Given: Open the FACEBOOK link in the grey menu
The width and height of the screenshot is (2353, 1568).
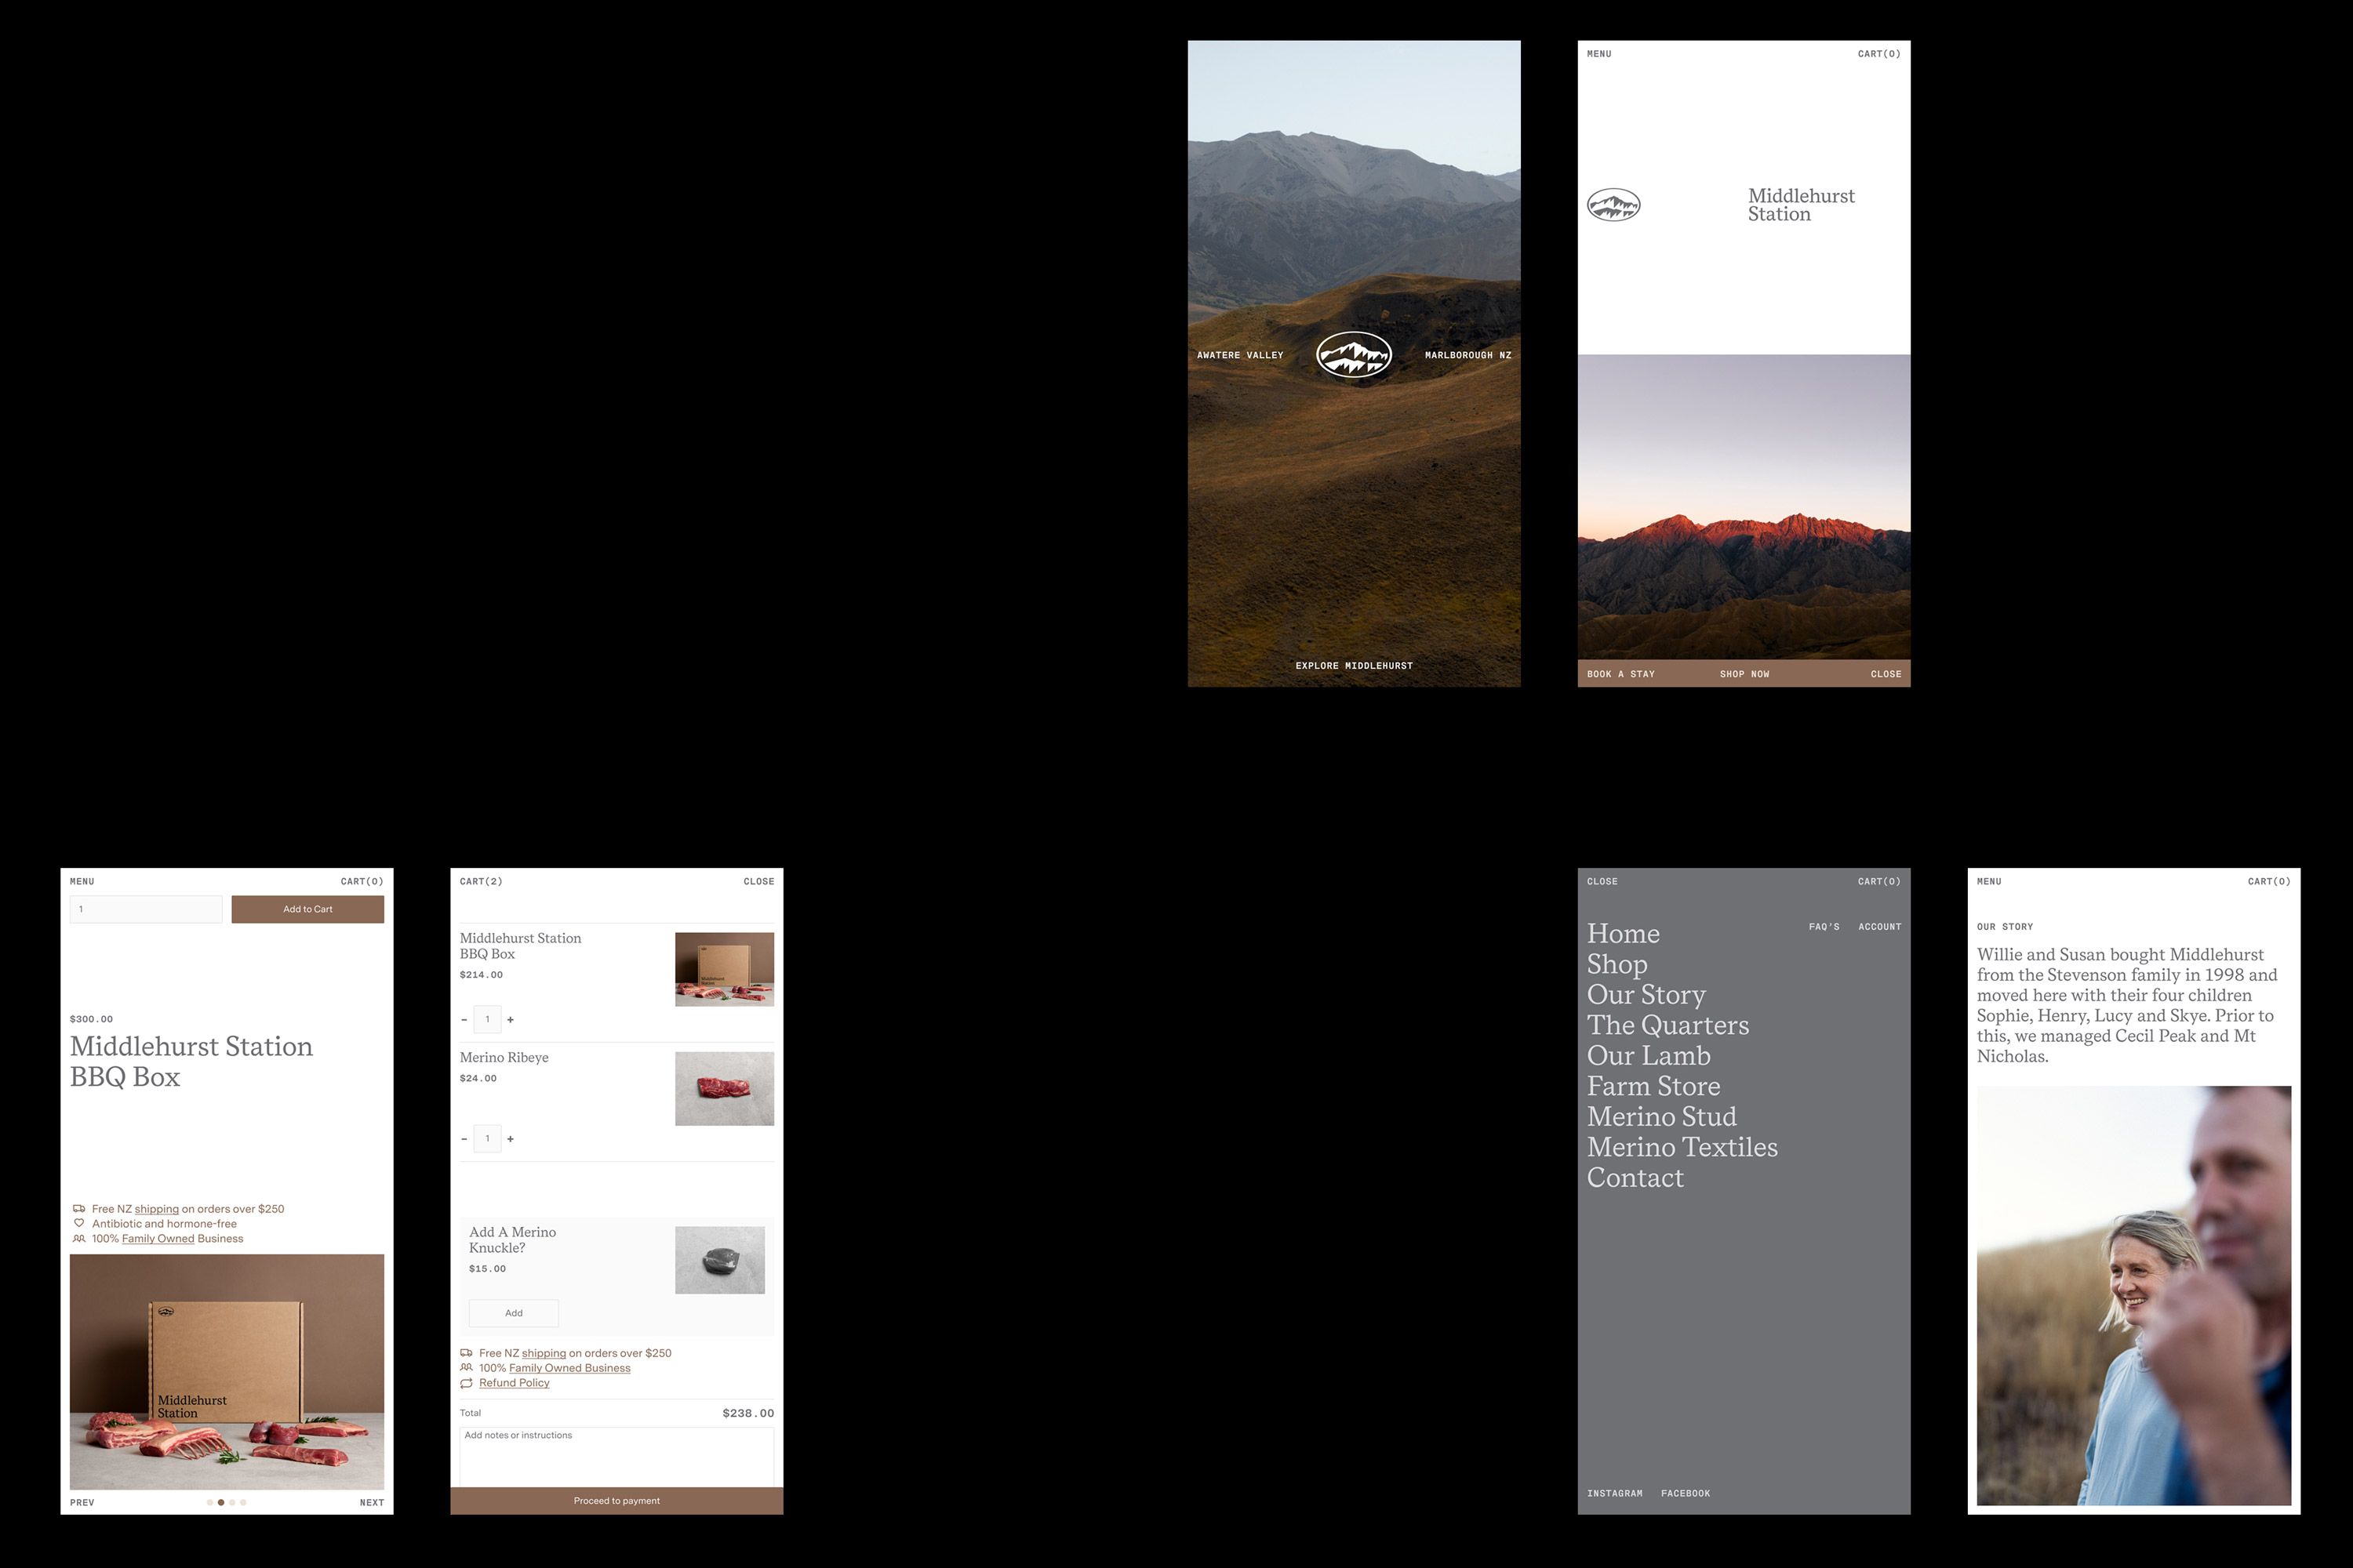Looking at the screenshot, I should coord(1686,1493).
